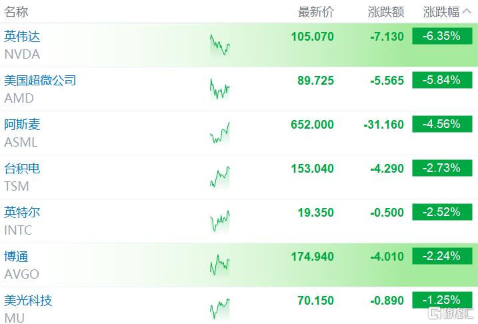The image size is (478, 324).
Task: Sort by 涨跌额 column header
Action: 386,12
